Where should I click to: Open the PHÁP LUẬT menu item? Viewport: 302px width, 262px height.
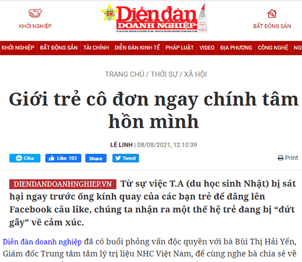(x=179, y=48)
